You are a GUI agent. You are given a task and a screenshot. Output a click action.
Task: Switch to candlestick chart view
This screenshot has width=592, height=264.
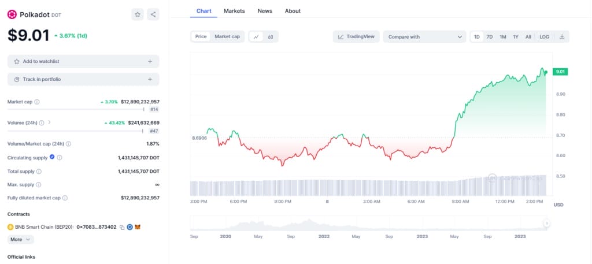point(271,37)
